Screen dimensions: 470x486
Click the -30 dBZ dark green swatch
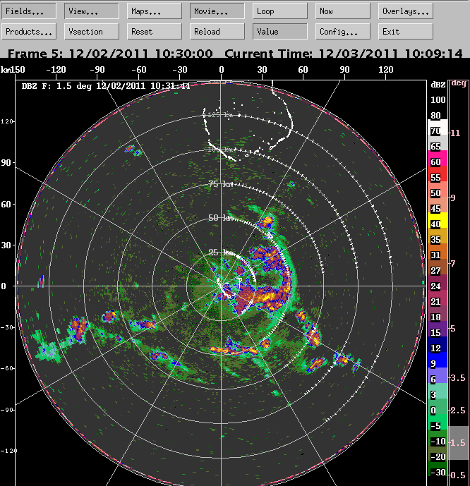[x=438, y=468]
